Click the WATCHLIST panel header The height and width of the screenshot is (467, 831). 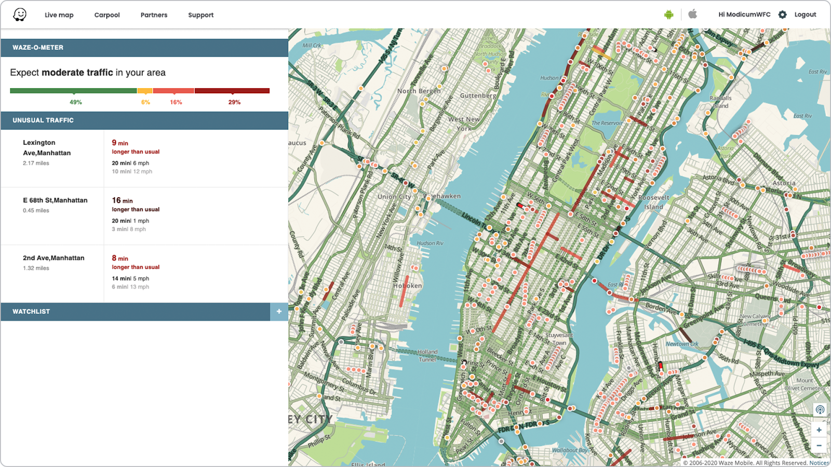135,312
